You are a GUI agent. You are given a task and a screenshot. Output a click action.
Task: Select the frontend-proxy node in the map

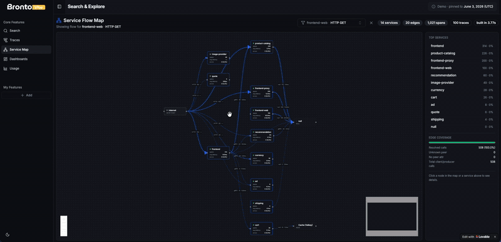pyautogui.click(x=262, y=92)
